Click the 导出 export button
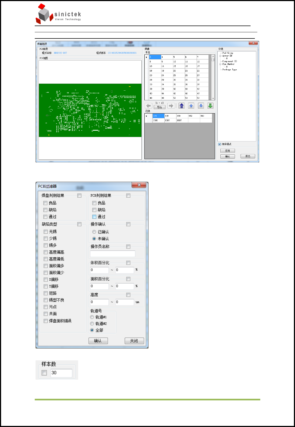 click(x=159, y=107)
